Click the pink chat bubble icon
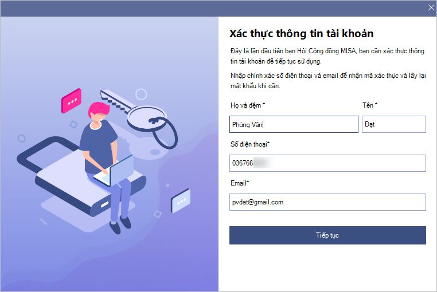Image resolution: width=437 pixels, height=292 pixels. click(x=72, y=101)
